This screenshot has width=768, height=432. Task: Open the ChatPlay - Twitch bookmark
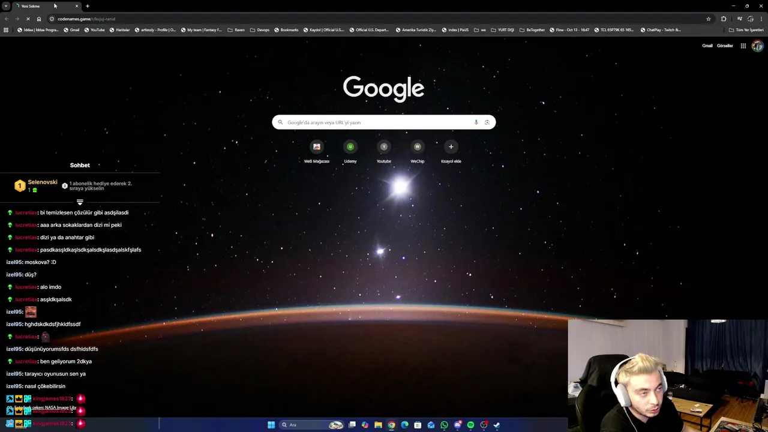(x=661, y=30)
